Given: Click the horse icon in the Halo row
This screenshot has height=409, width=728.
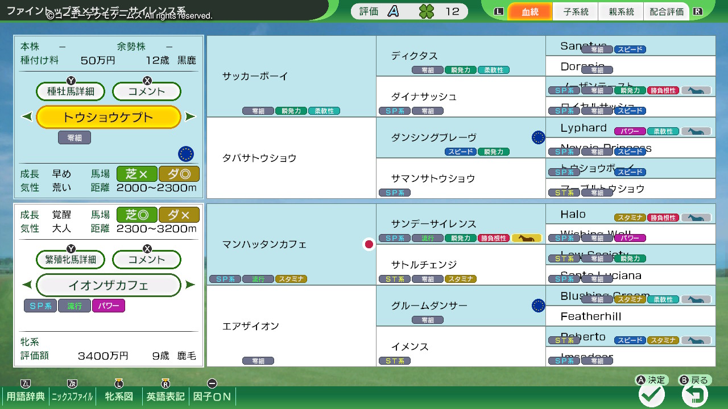Looking at the screenshot, I should click(697, 218).
